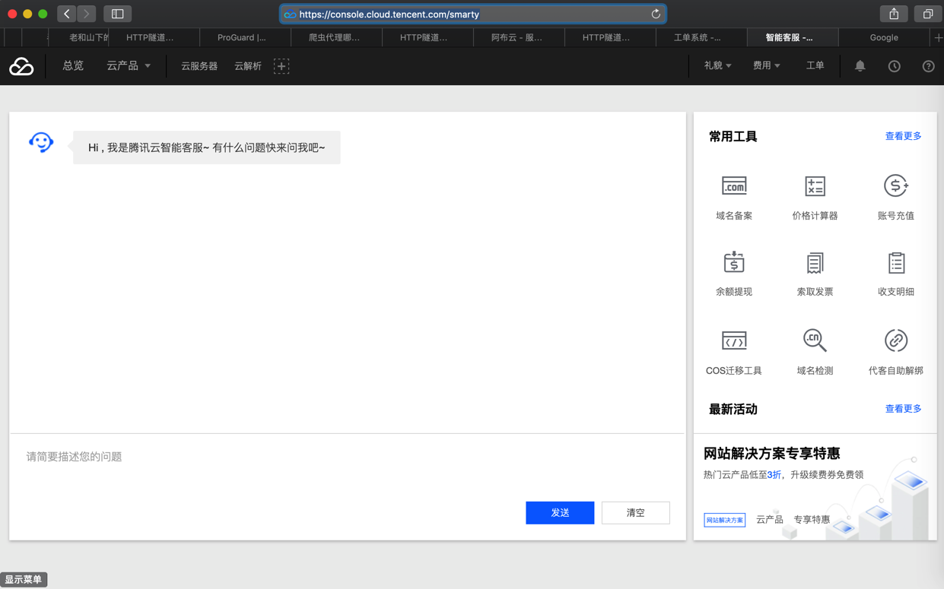944x589 pixels.
Task: Click the Tencent Cloud logo
Action: (21, 66)
